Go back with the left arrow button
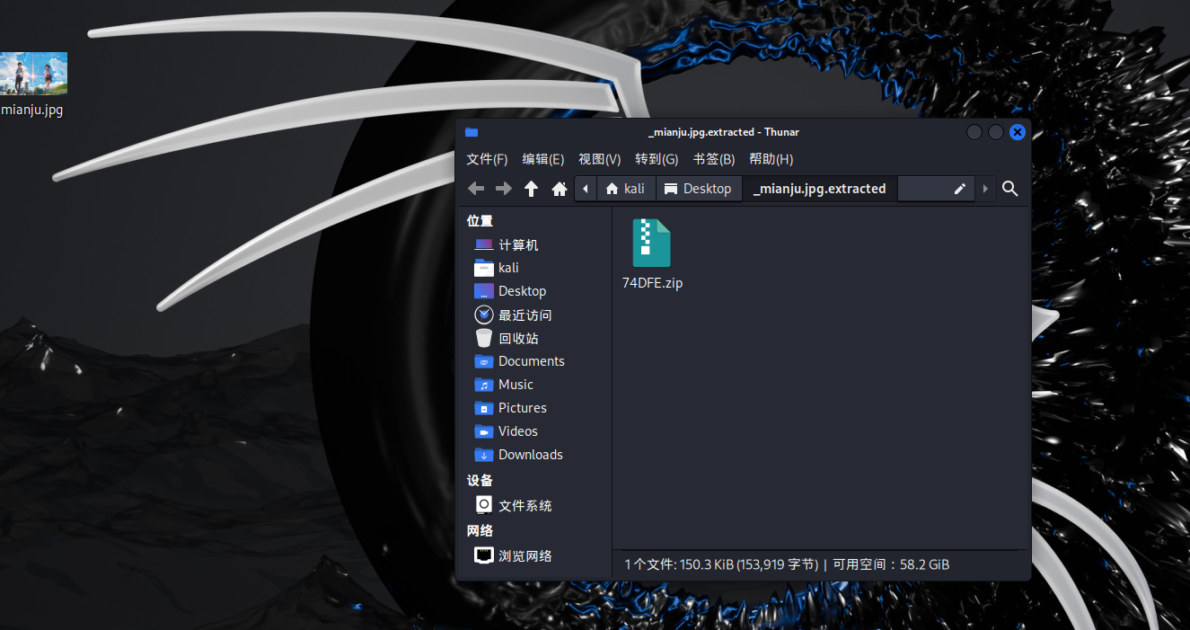This screenshot has width=1190, height=630. pos(476,189)
